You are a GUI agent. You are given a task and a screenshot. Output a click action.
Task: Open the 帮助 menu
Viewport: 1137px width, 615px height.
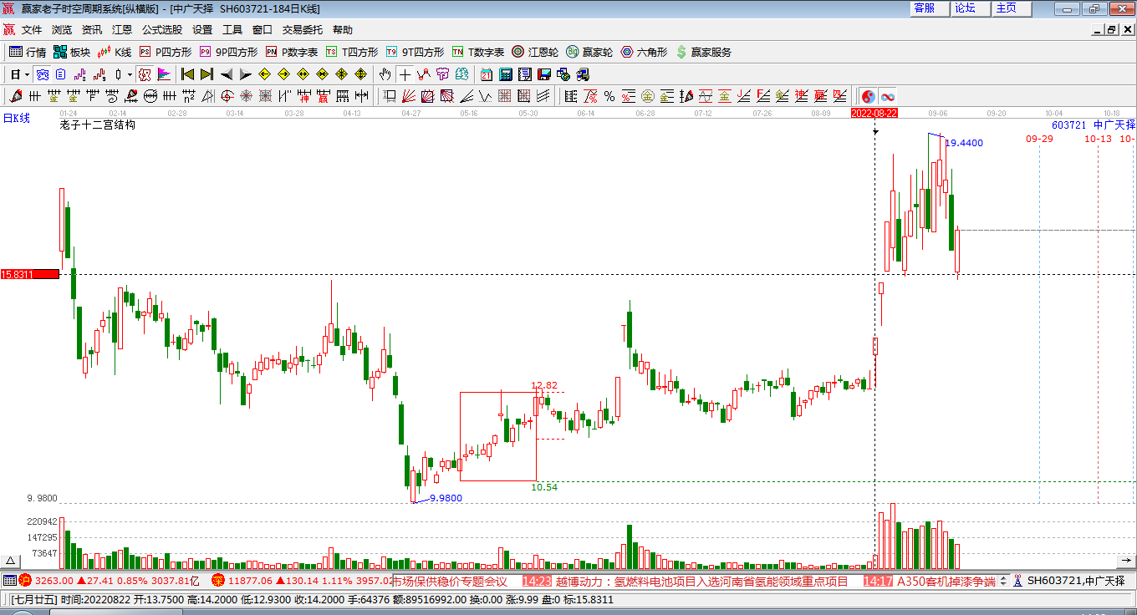343,30
